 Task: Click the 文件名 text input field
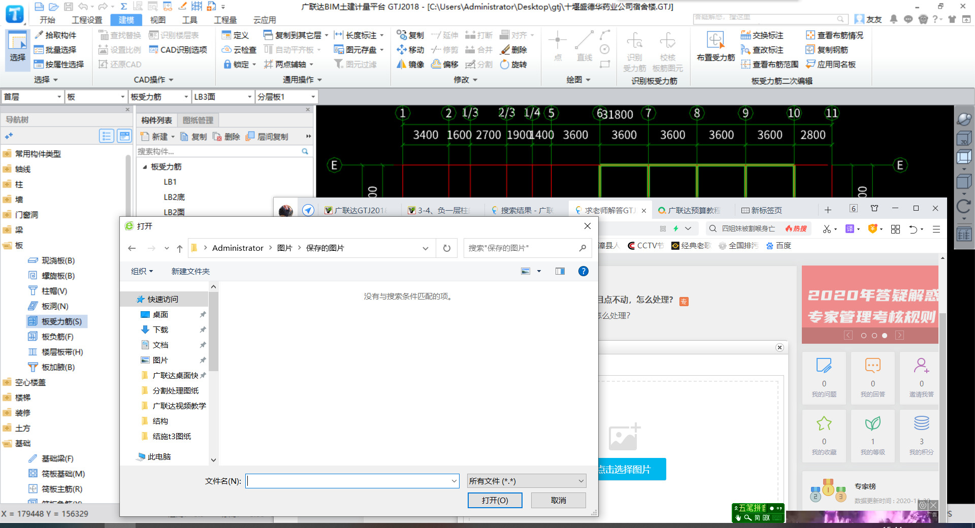tap(348, 481)
